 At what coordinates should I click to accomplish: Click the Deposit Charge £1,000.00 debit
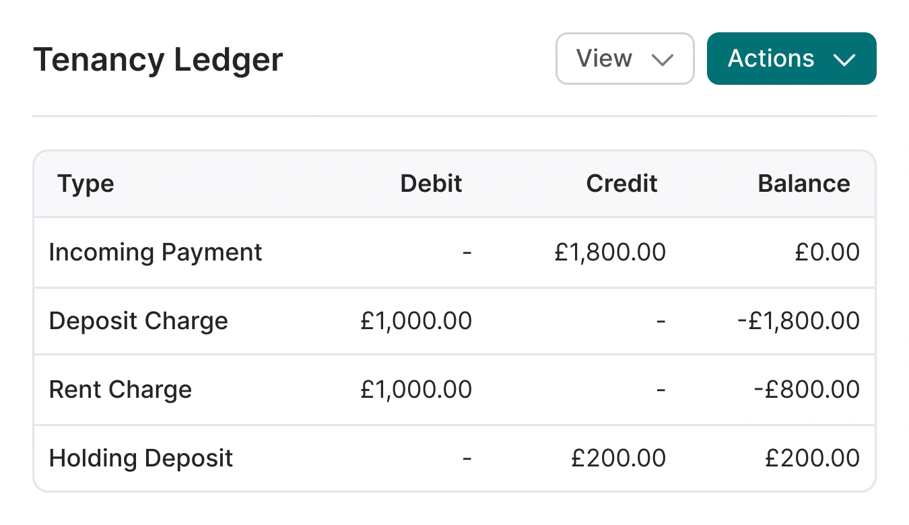tap(416, 321)
